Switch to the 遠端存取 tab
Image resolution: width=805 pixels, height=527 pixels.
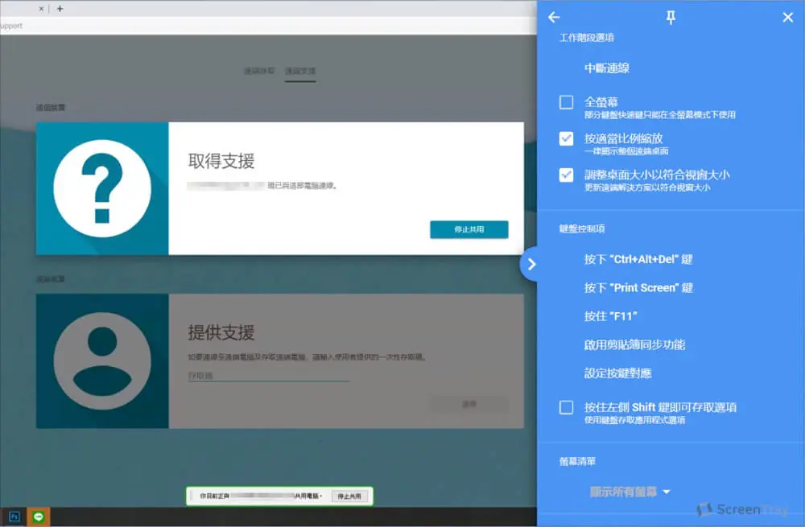(259, 71)
